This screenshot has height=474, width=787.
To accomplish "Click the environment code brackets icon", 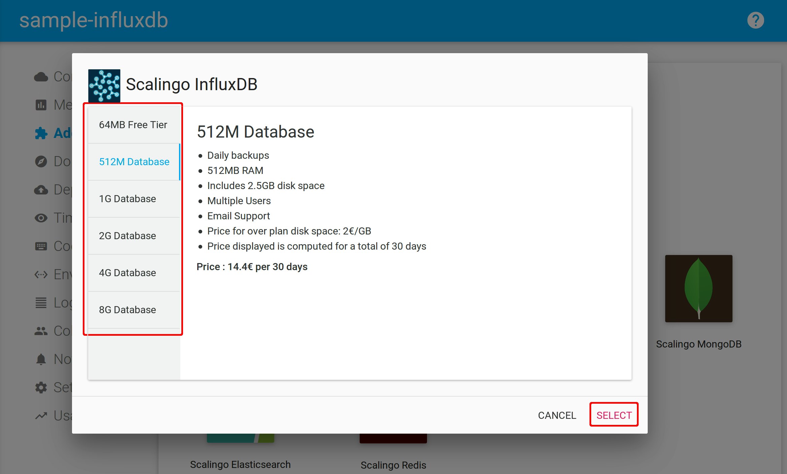I will coord(41,275).
